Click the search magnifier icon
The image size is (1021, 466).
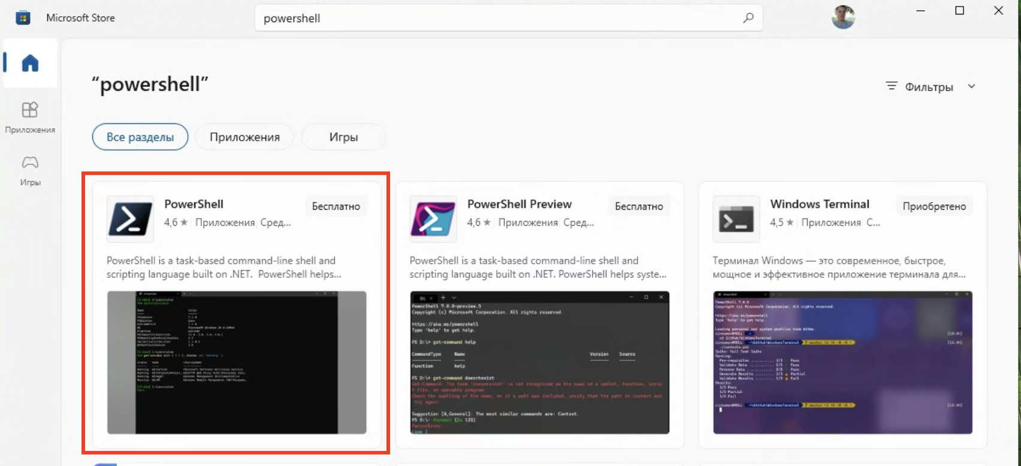pyautogui.click(x=748, y=18)
